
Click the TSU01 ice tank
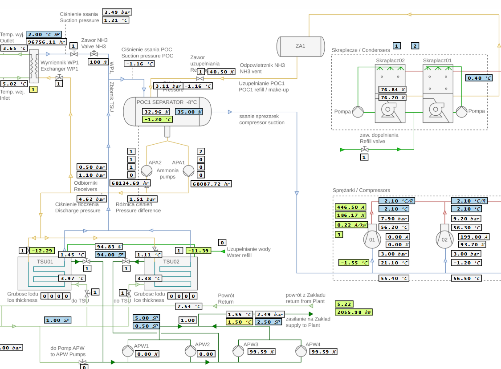coord(44,273)
